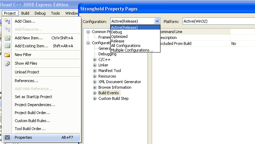This screenshot has width=255, height=144.
Task: Click the Stronghold Property Pages title bar
Action: click(167, 9)
